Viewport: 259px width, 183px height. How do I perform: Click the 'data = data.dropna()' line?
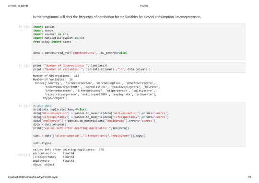click(49, 125)
